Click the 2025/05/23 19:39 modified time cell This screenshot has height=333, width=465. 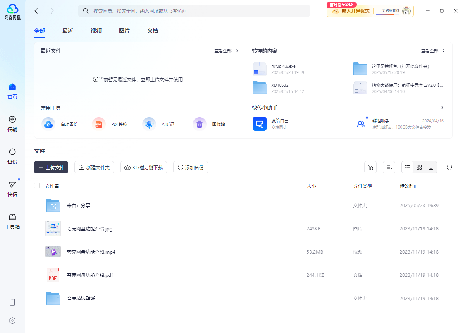click(419, 206)
